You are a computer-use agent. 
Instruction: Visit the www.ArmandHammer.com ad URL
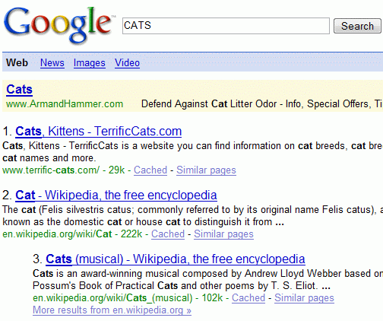point(65,103)
